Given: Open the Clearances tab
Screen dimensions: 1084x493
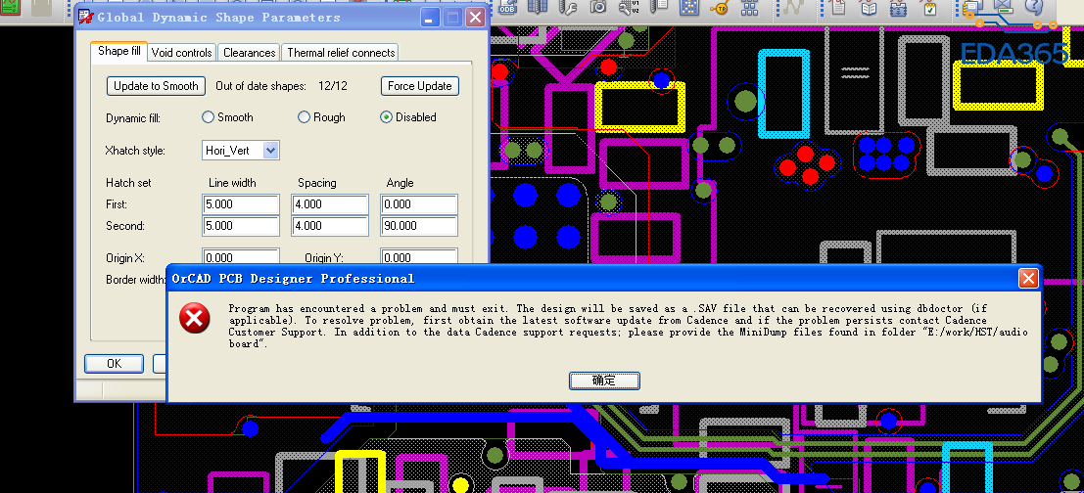Looking at the screenshot, I should [x=249, y=53].
